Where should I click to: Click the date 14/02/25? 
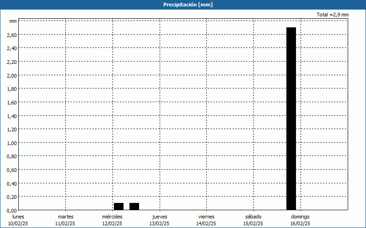(206, 223)
